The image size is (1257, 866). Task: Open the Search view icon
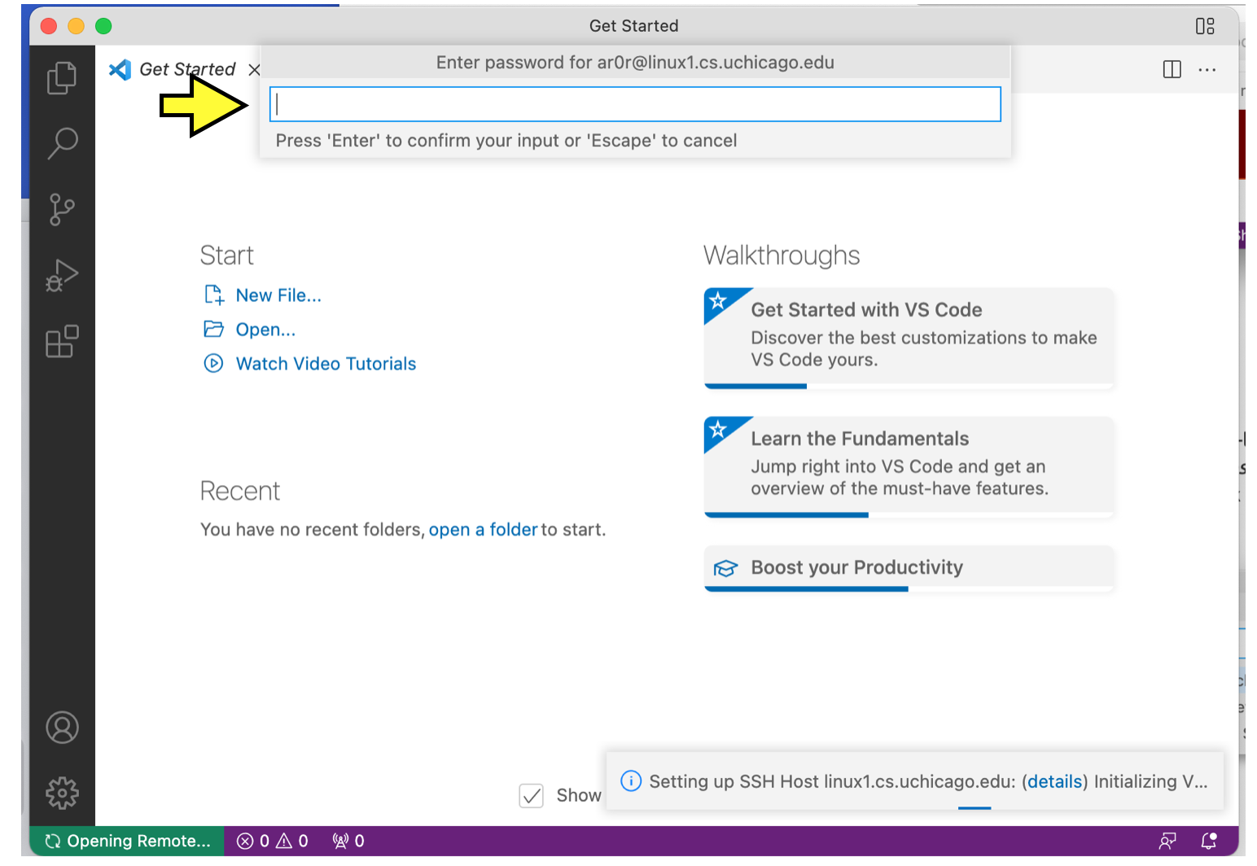pyautogui.click(x=63, y=143)
